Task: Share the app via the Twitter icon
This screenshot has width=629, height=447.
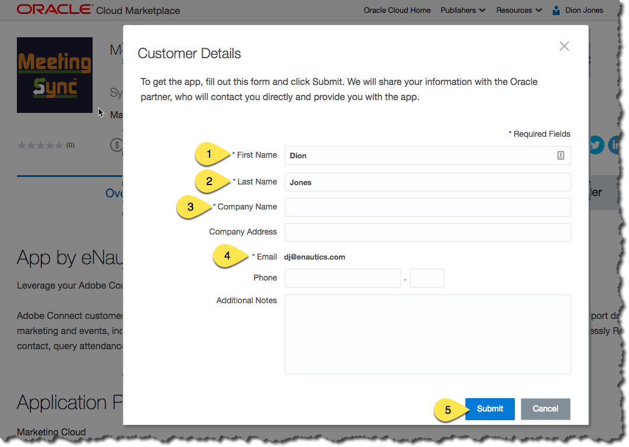Action: (596, 145)
